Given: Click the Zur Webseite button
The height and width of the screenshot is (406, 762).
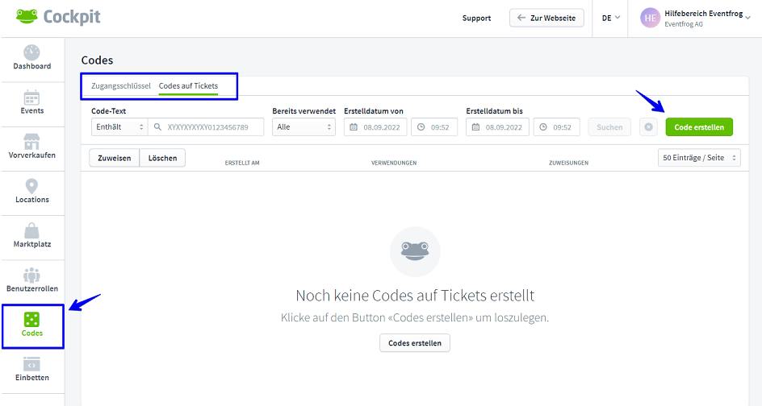Looking at the screenshot, I should click(x=546, y=18).
